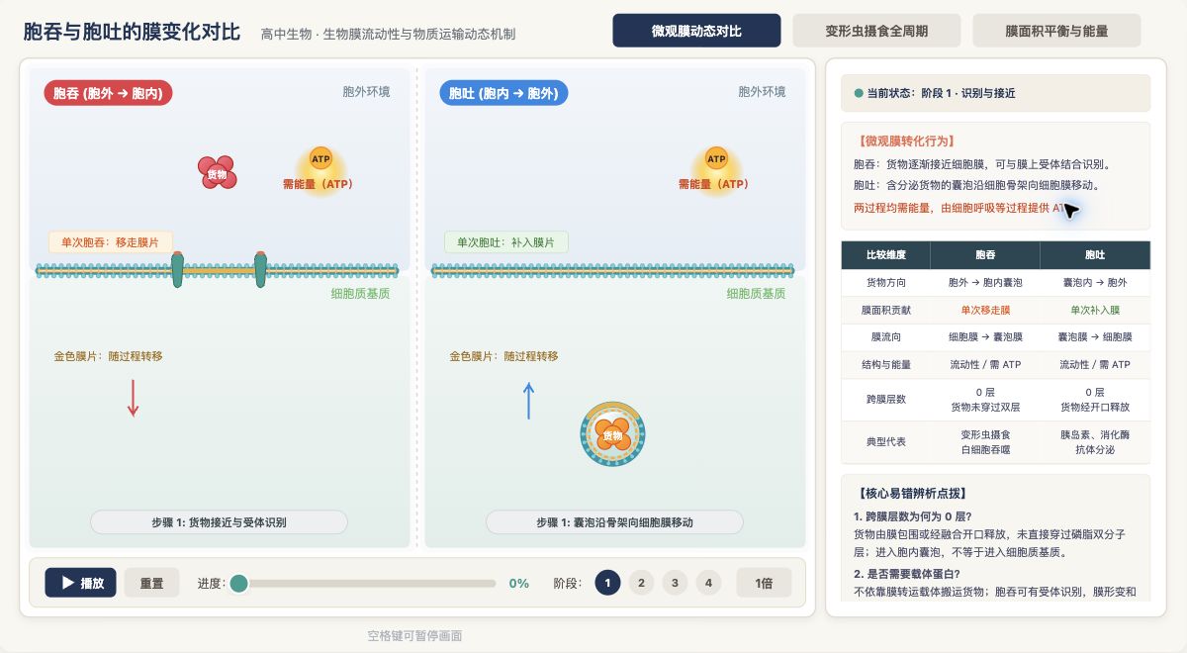Click the 胞吐 column header in the table
1187x653 pixels.
click(1095, 255)
